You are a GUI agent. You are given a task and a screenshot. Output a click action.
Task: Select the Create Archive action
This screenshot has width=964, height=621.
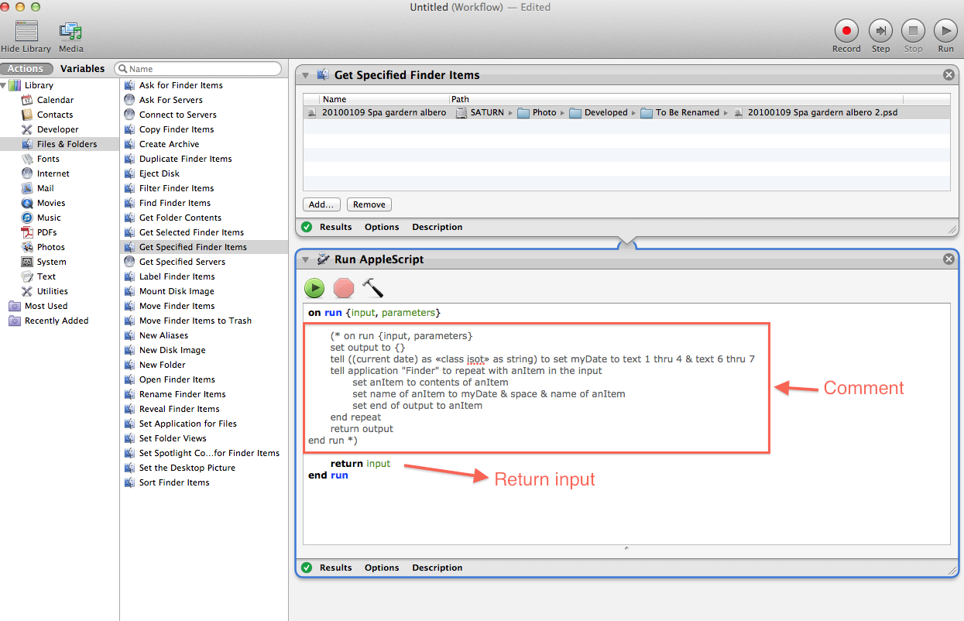[169, 144]
